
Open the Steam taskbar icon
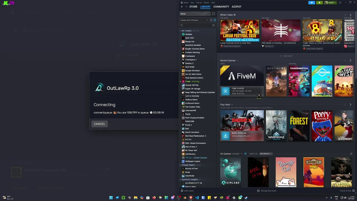(x=246, y=198)
